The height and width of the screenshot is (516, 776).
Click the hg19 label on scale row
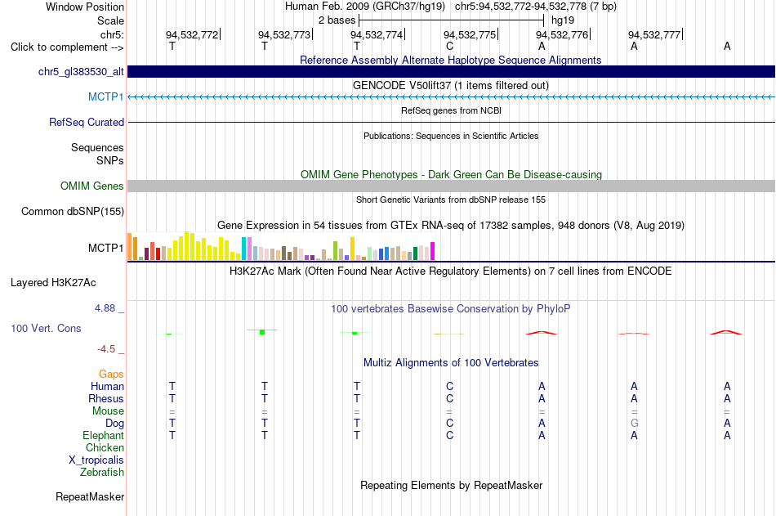click(x=563, y=20)
